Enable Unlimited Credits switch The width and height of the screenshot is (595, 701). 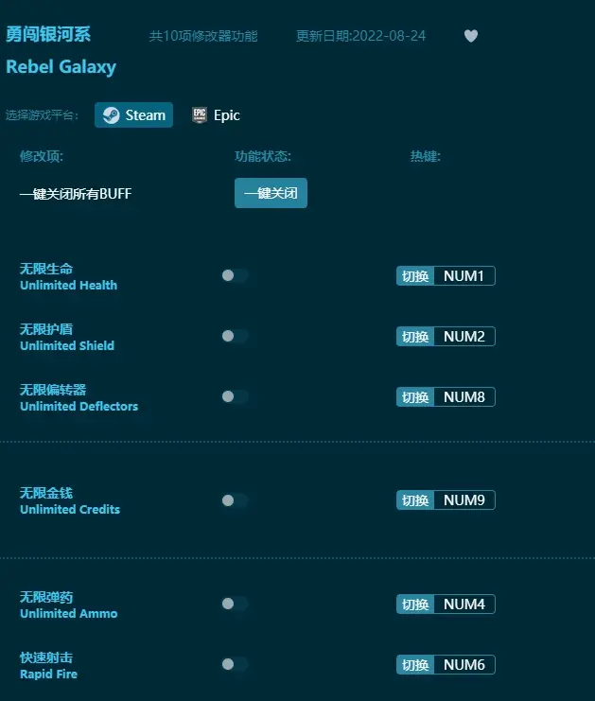click(x=236, y=500)
